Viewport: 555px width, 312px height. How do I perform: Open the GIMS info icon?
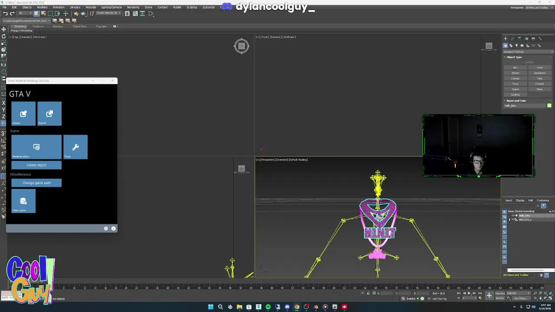click(114, 228)
